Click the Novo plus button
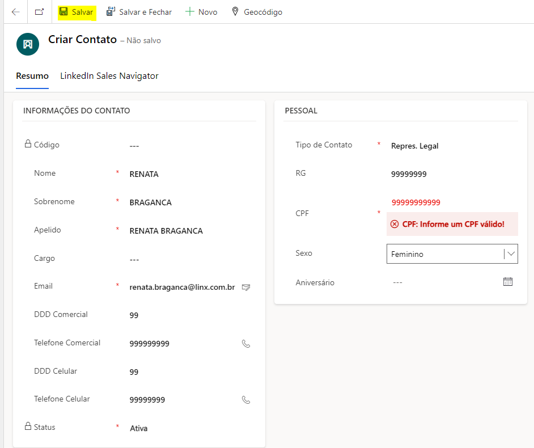Viewport: 534px width, 448px height. (201, 12)
